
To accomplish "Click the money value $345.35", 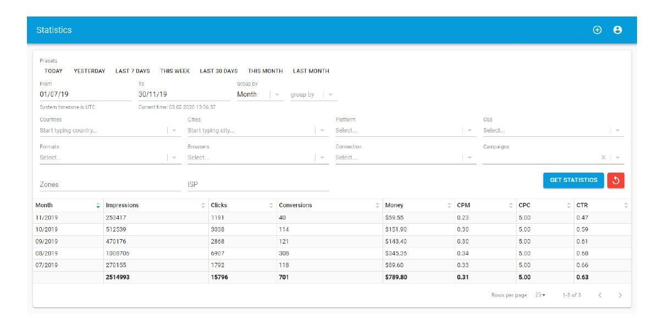I will pos(396,253).
